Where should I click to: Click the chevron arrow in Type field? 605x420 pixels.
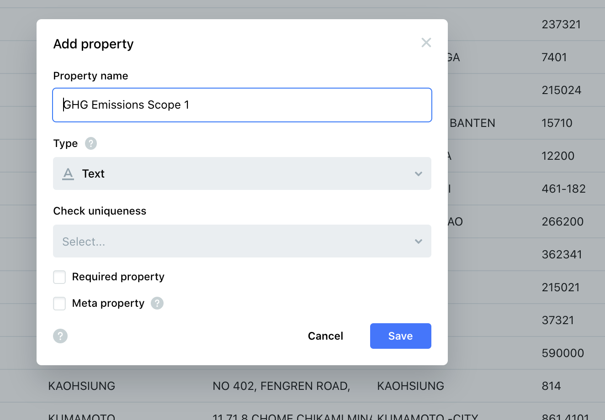tap(419, 174)
